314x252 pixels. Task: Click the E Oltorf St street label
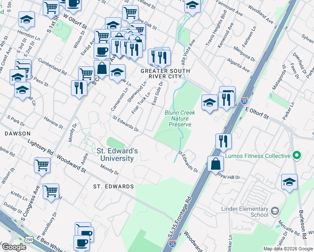point(257,113)
